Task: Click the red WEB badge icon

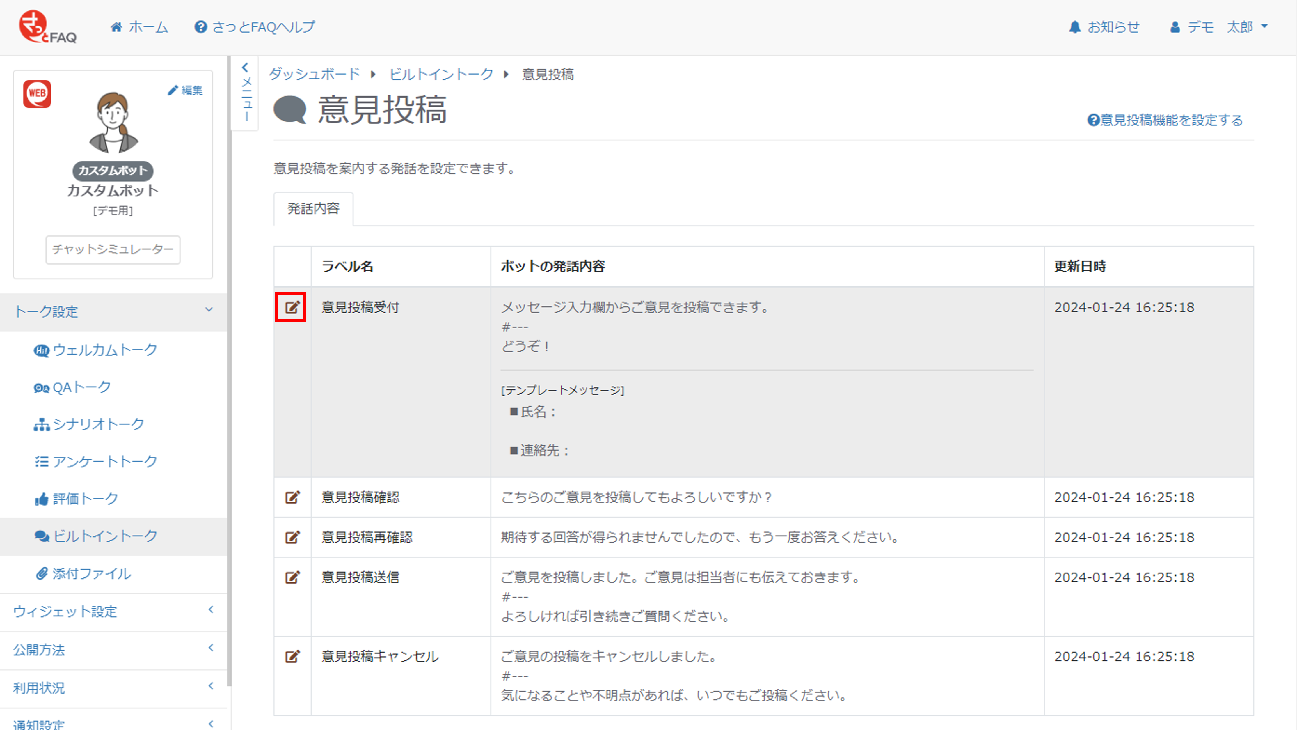Action: click(37, 94)
